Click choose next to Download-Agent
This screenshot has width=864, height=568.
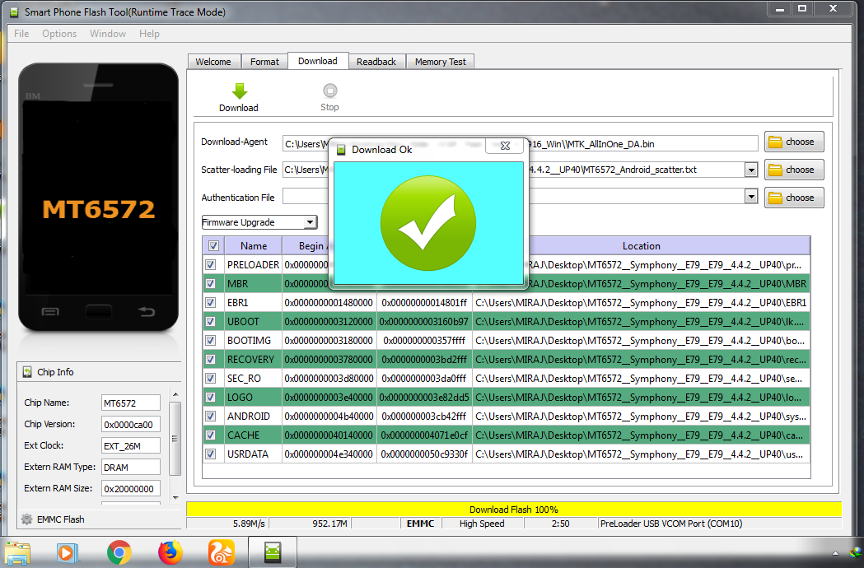click(793, 141)
